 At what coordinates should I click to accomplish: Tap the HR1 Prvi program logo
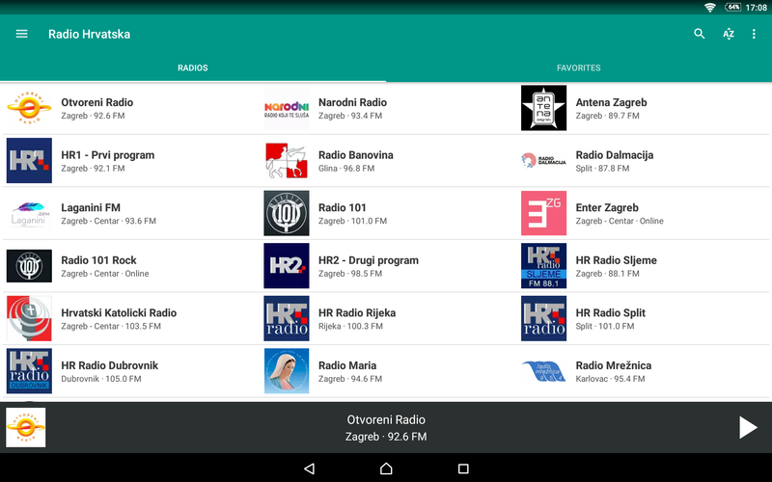coord(29,160)
